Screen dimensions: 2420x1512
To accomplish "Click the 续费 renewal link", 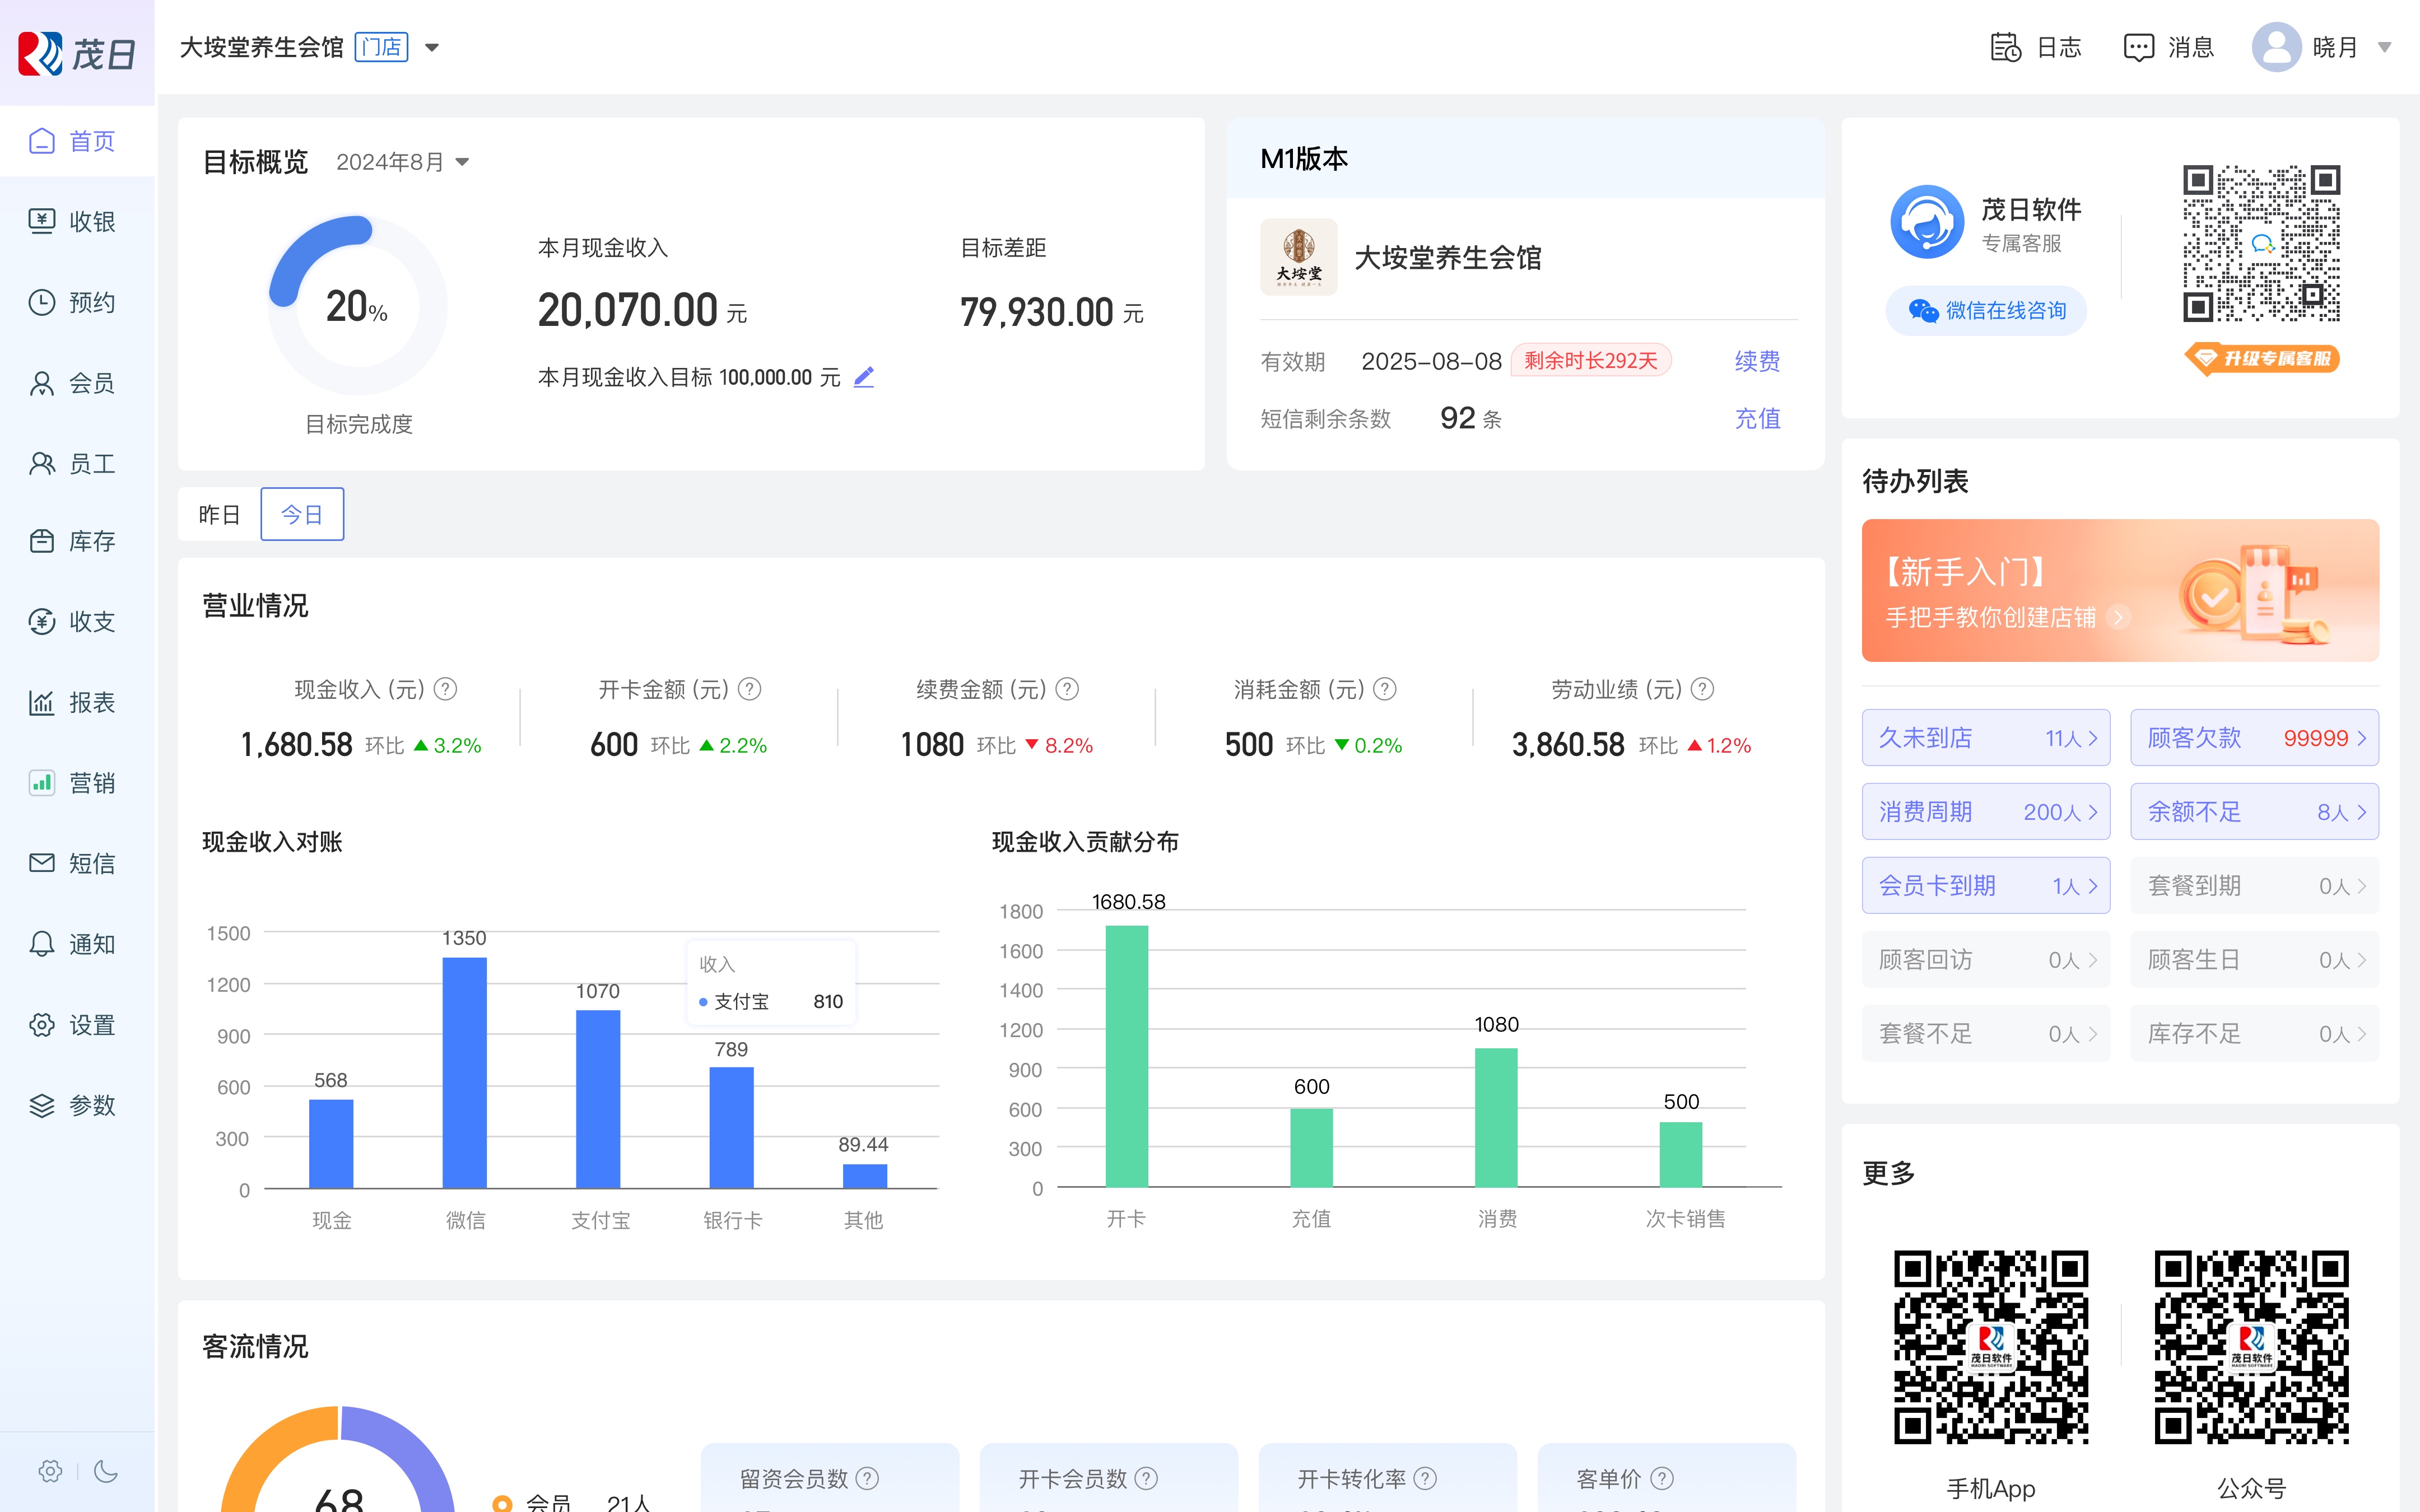I will [x=1757, y=361].
